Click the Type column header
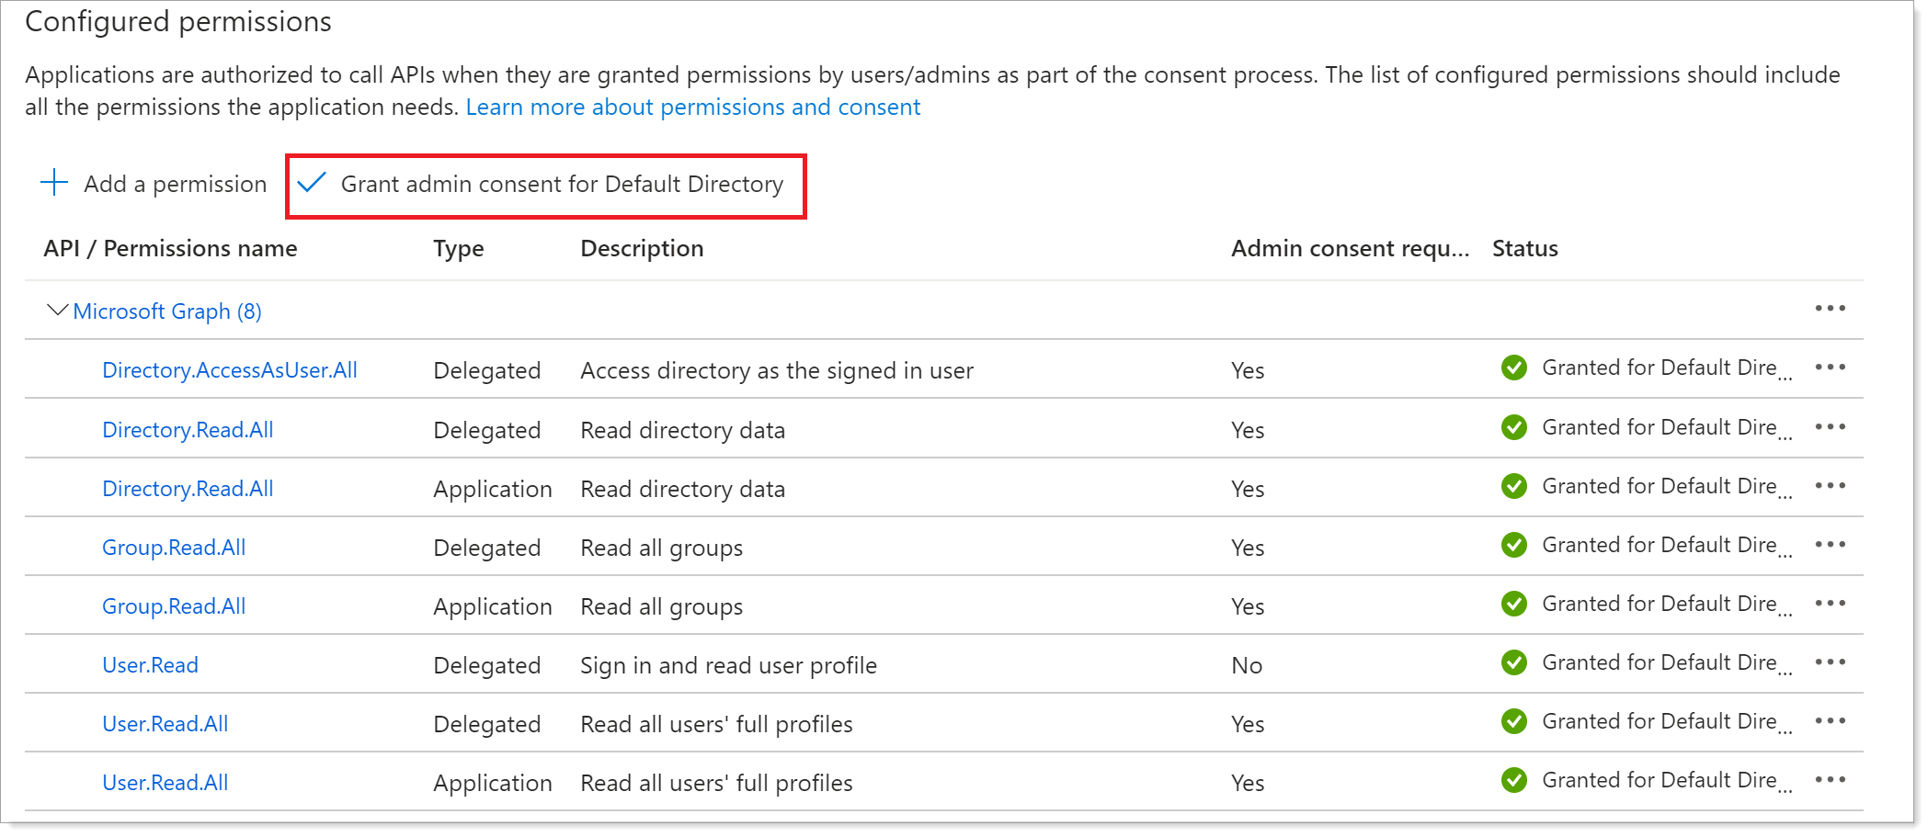This screenshot has width=1928, height=837. tap(458, 249)
